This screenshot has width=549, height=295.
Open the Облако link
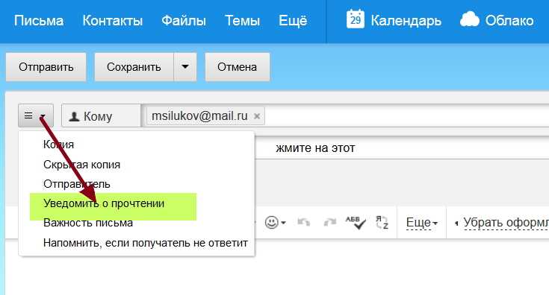pyautogui.click(x=509, y=21)
